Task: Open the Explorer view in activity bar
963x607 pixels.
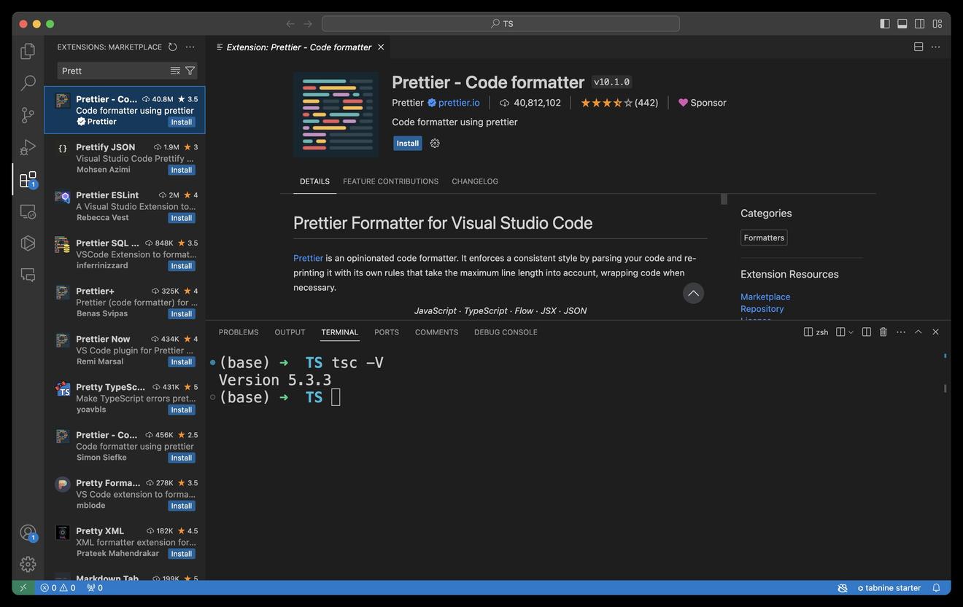Action: (x=28, y=51)
